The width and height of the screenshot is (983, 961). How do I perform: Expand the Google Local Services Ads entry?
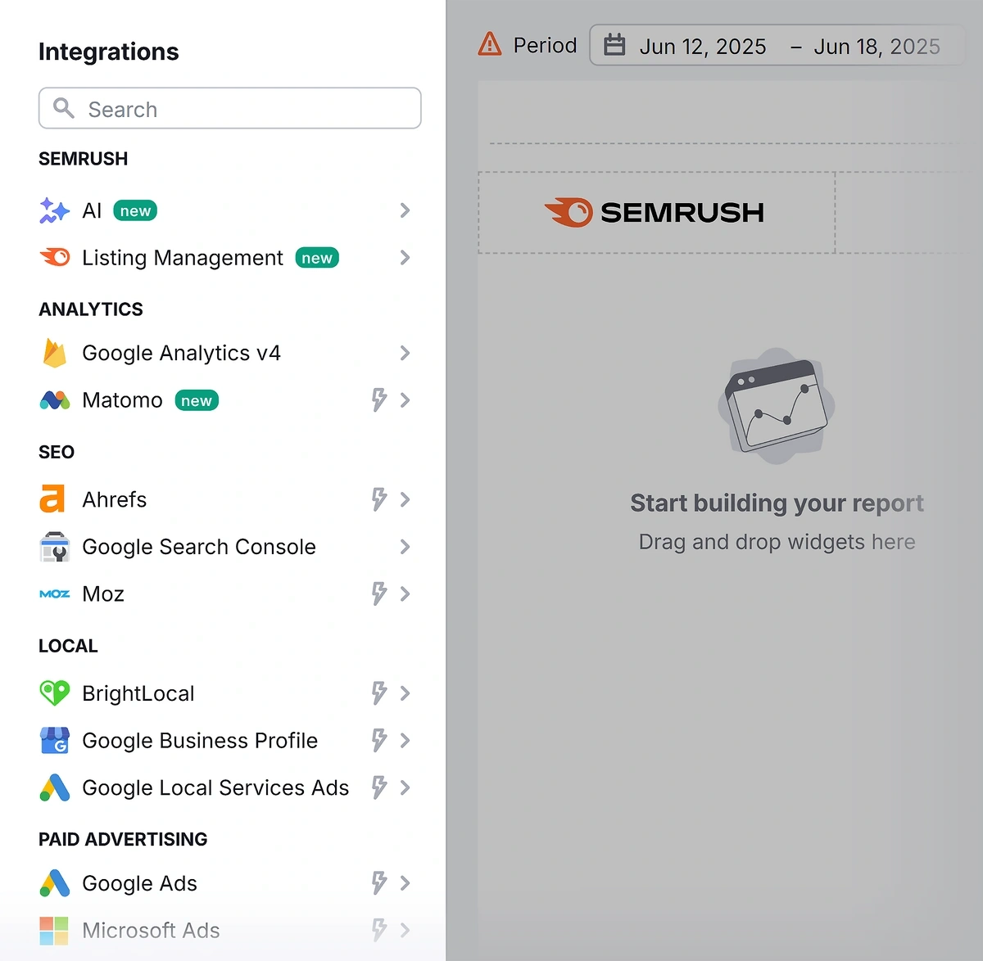[405, 787]
